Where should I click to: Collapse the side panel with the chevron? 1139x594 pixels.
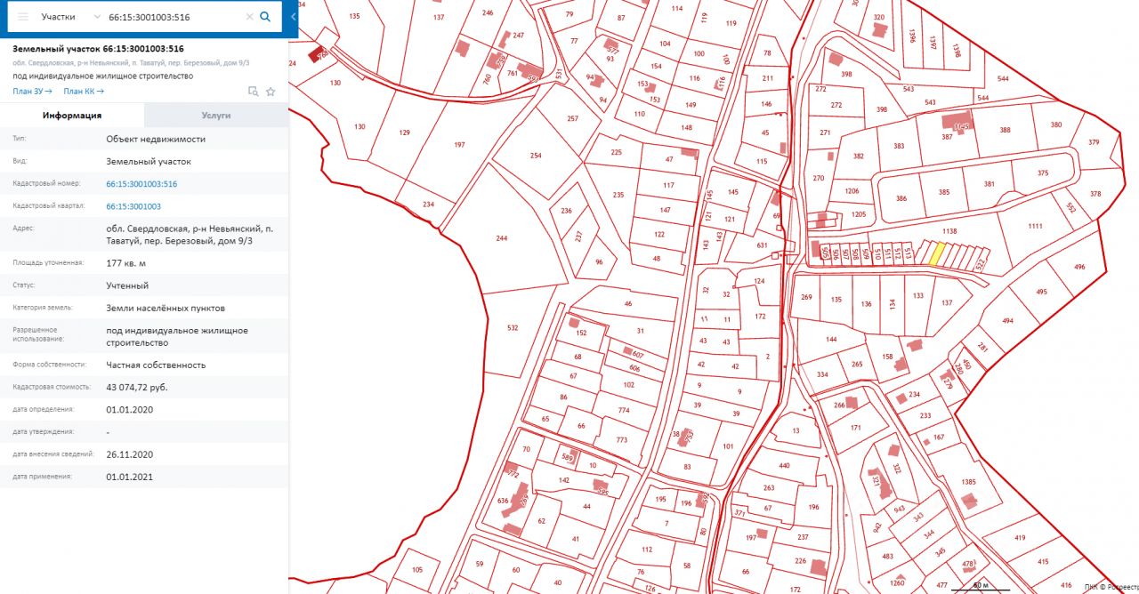[x=294, y=17]
